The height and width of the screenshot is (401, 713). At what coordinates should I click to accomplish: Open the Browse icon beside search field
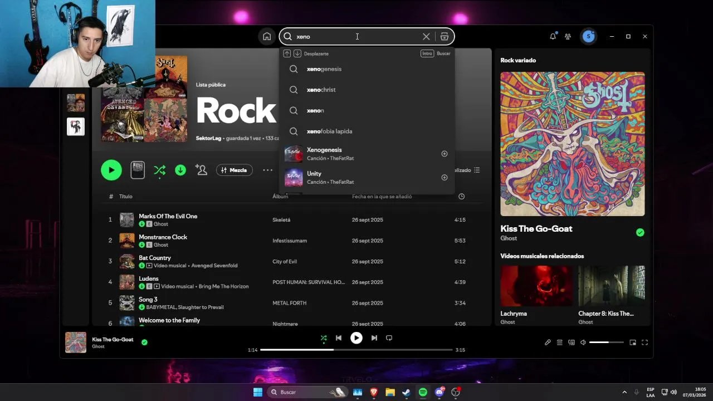click(445, 36)
